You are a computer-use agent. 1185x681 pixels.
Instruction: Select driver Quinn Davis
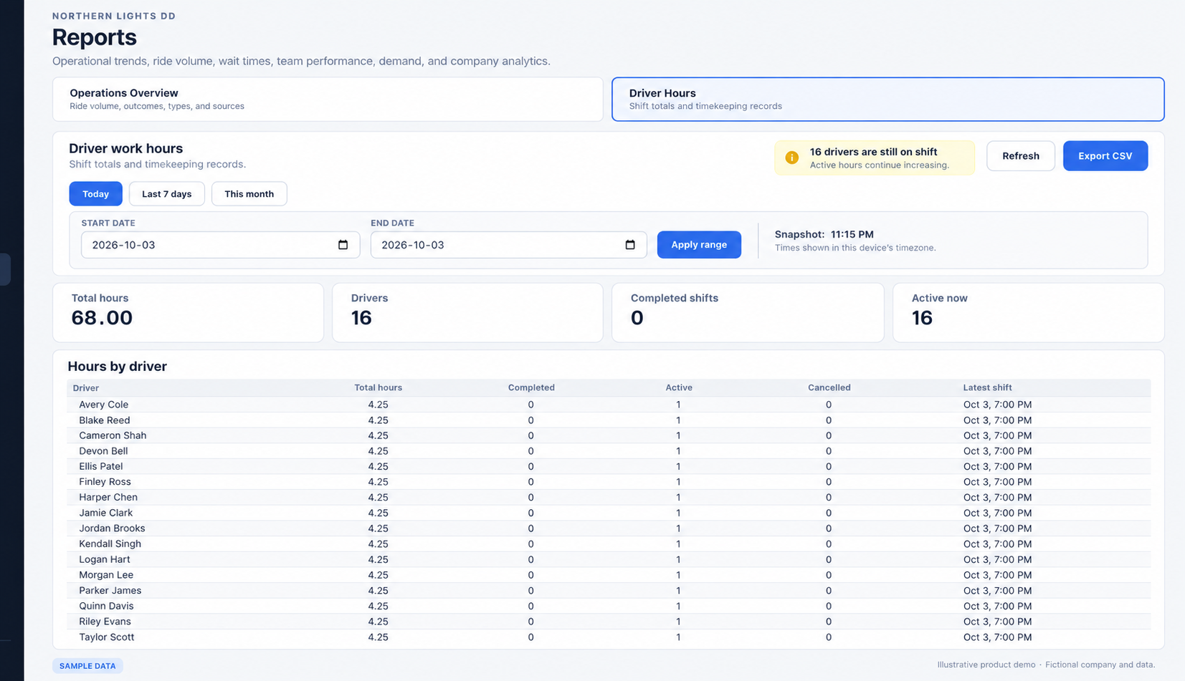[x=609, y=606]
